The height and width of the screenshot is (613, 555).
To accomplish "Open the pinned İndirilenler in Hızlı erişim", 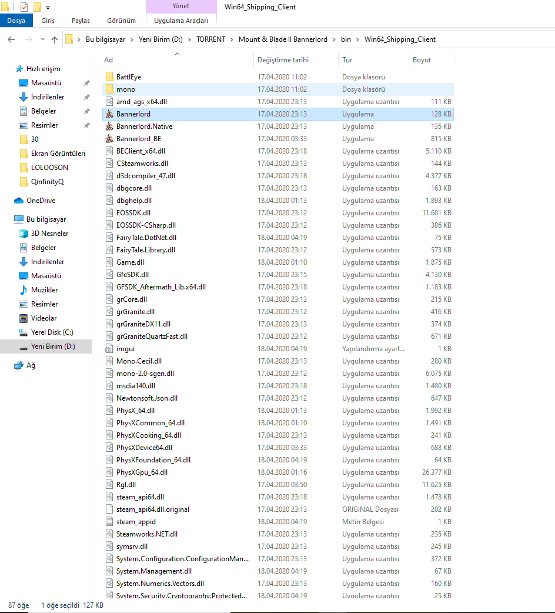I will click(41, 97).
